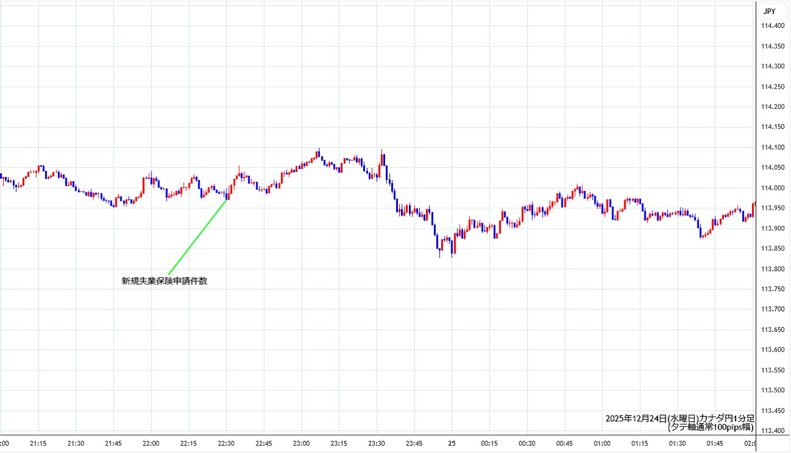Select the 新規失業保険申請件数 annotation text

click(x=164, y=281)
